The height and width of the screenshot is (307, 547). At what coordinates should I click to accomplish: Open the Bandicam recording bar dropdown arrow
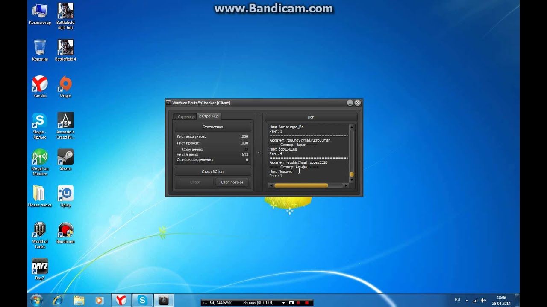pos(283,303)
